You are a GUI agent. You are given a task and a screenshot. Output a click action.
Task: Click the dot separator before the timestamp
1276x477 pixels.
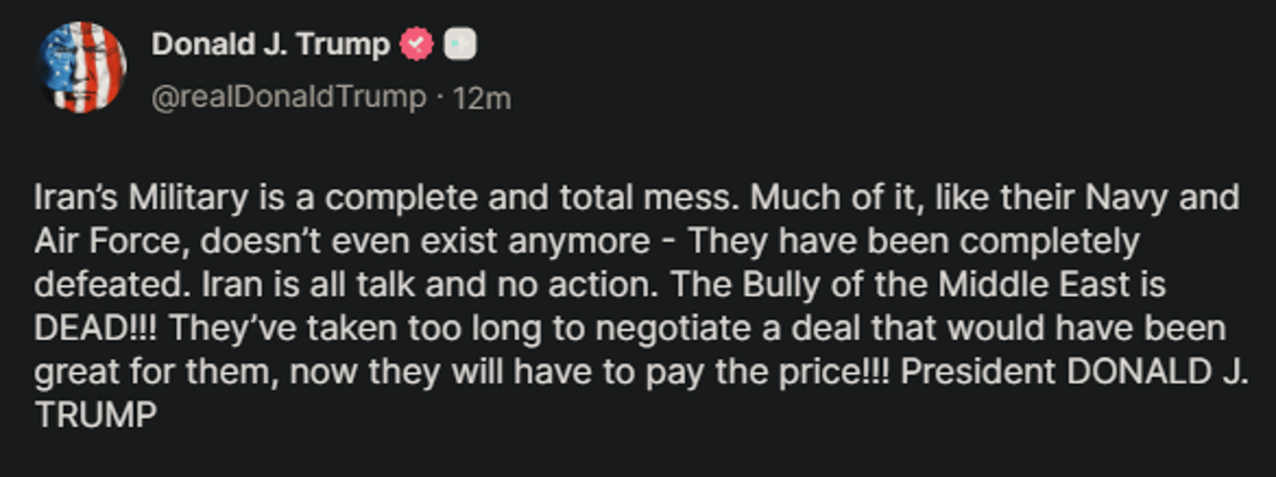(439, 97)
